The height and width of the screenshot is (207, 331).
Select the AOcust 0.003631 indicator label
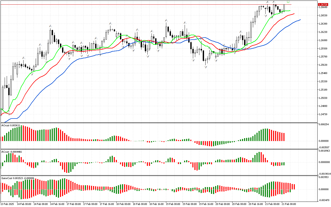tap(11, 125)
